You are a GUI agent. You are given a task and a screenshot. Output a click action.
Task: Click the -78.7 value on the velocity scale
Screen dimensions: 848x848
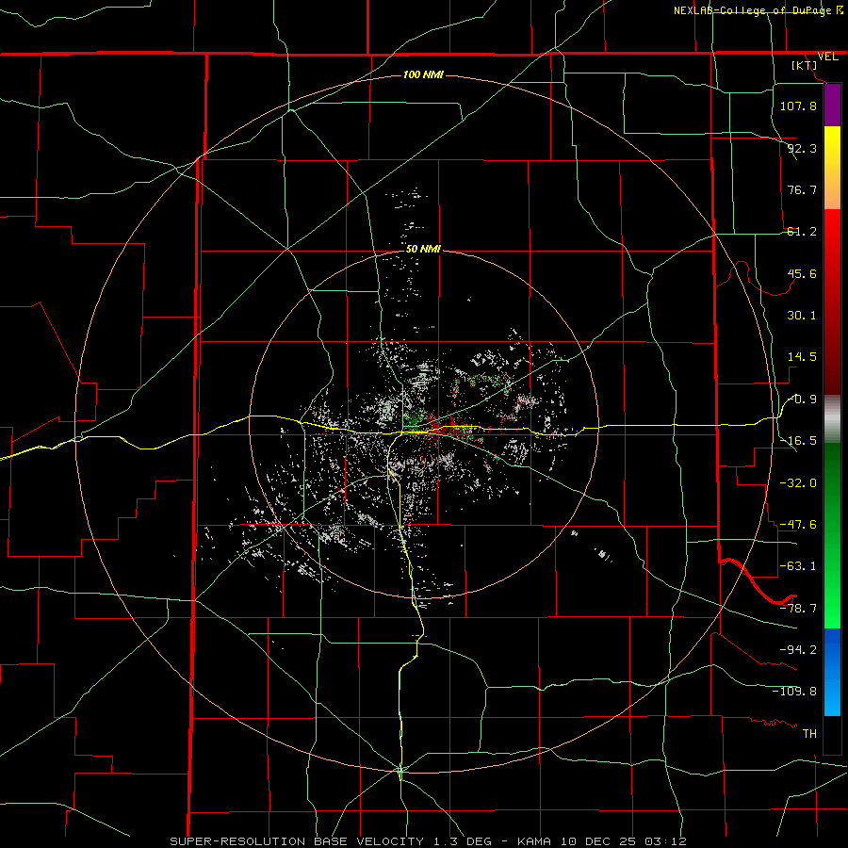[x=798, y=609]
